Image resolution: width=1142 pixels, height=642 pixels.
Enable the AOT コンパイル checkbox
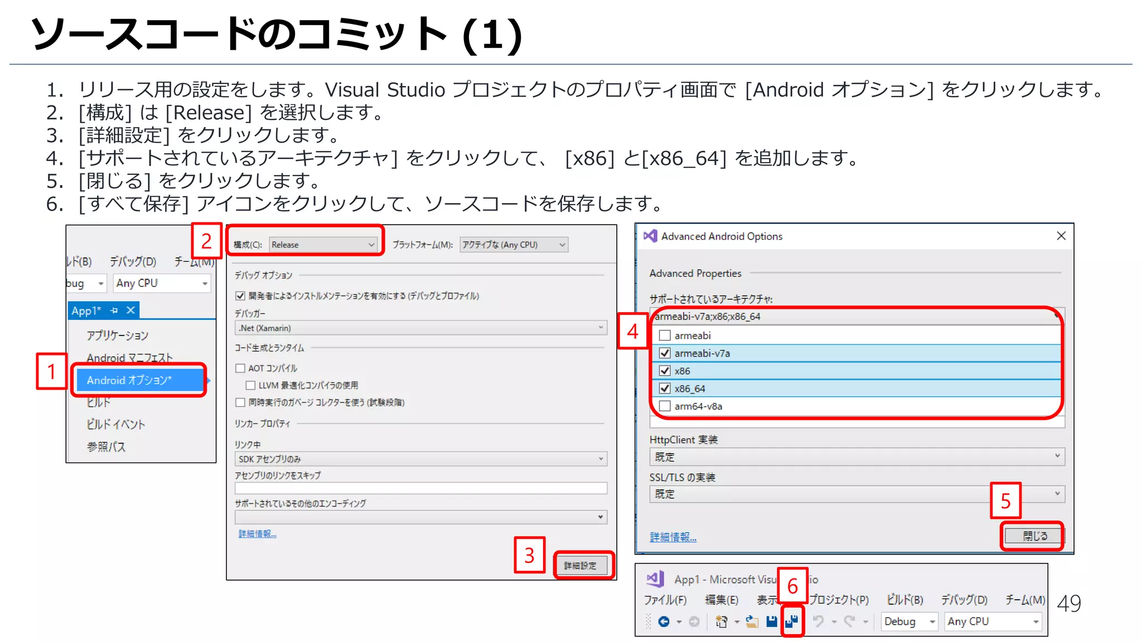[240, 368]
